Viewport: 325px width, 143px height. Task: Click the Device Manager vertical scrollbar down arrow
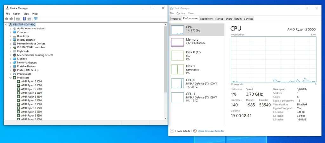click(x=165, y=118)
